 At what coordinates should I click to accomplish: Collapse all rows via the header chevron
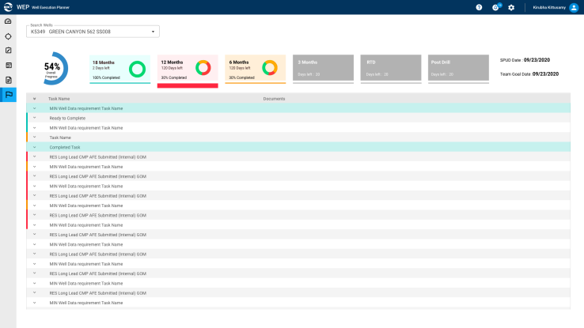[x=34, y=99]
